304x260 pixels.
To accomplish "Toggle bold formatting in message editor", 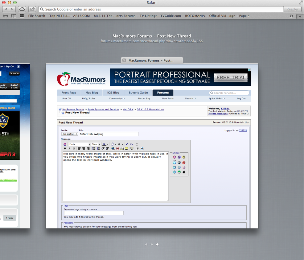I will [x=65, y=149].
